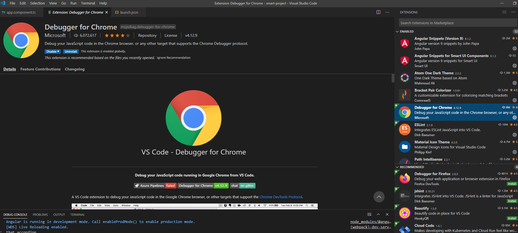Open the Help menu

103,3
